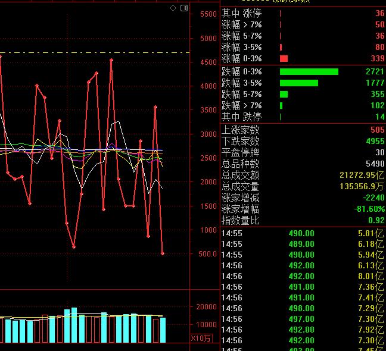Select the 涨幅 0-3% label
The width and height of the screenshot is (386, 351).
pyautogui.click(x=241, y=58)
